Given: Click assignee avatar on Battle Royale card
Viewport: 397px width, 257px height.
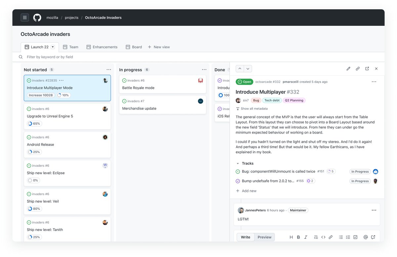Looking at the screenshot, I should 200,81.
